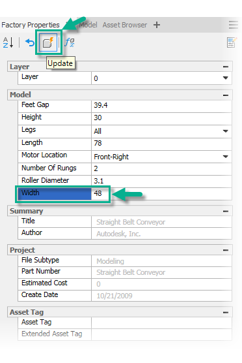Click the Roller Diameter value 3.1
The height and width of the screenshot is (363, 242).
[x=161, y=181]
